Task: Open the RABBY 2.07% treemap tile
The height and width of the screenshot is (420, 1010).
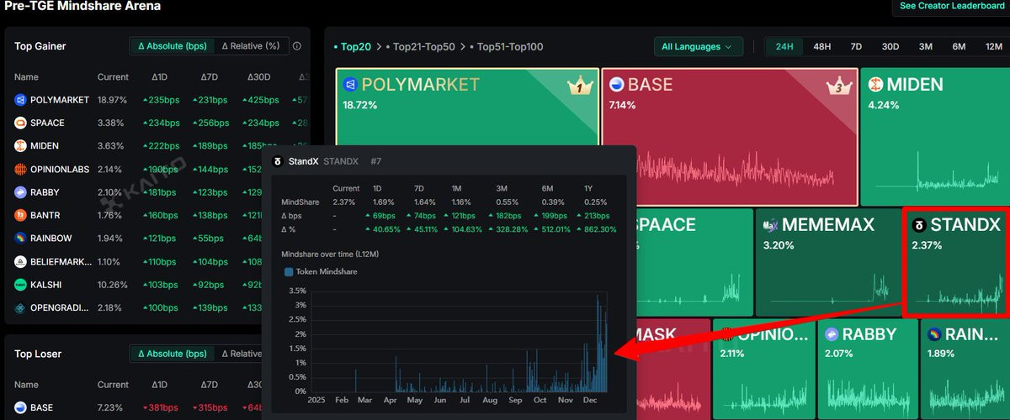Action: point(867,369)
